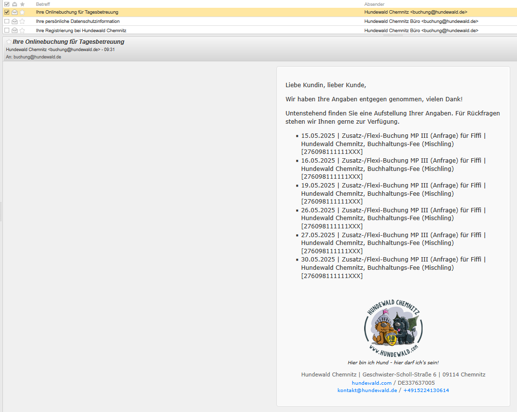Click recipient line 'An: buchung@hundewald.de'
The height and width of the screenshot is (412, 517).
33,57
